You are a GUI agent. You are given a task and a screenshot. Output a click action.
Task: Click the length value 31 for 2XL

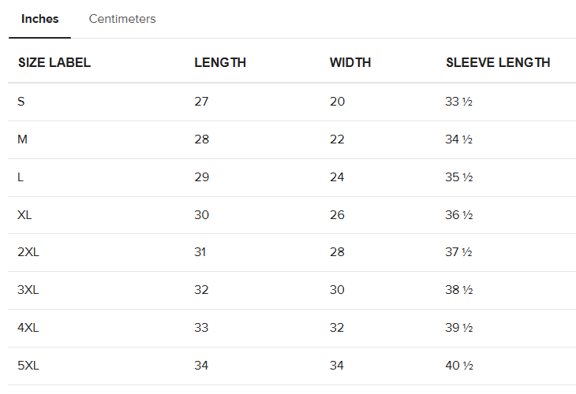200,252
